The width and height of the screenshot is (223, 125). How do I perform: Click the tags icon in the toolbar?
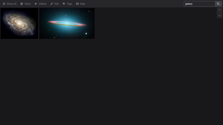click(64, 4)
